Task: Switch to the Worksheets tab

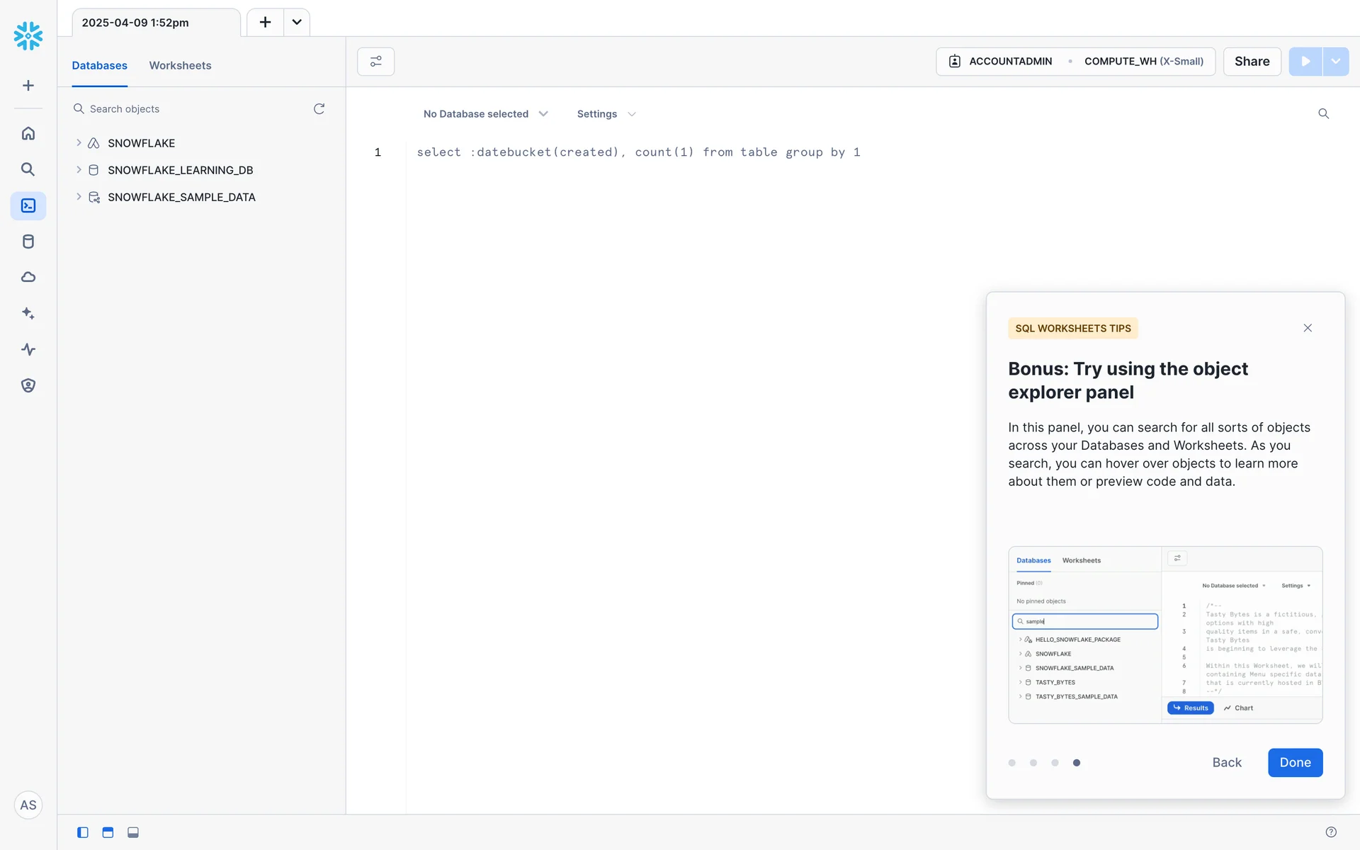Action: (x=180, y=65)
